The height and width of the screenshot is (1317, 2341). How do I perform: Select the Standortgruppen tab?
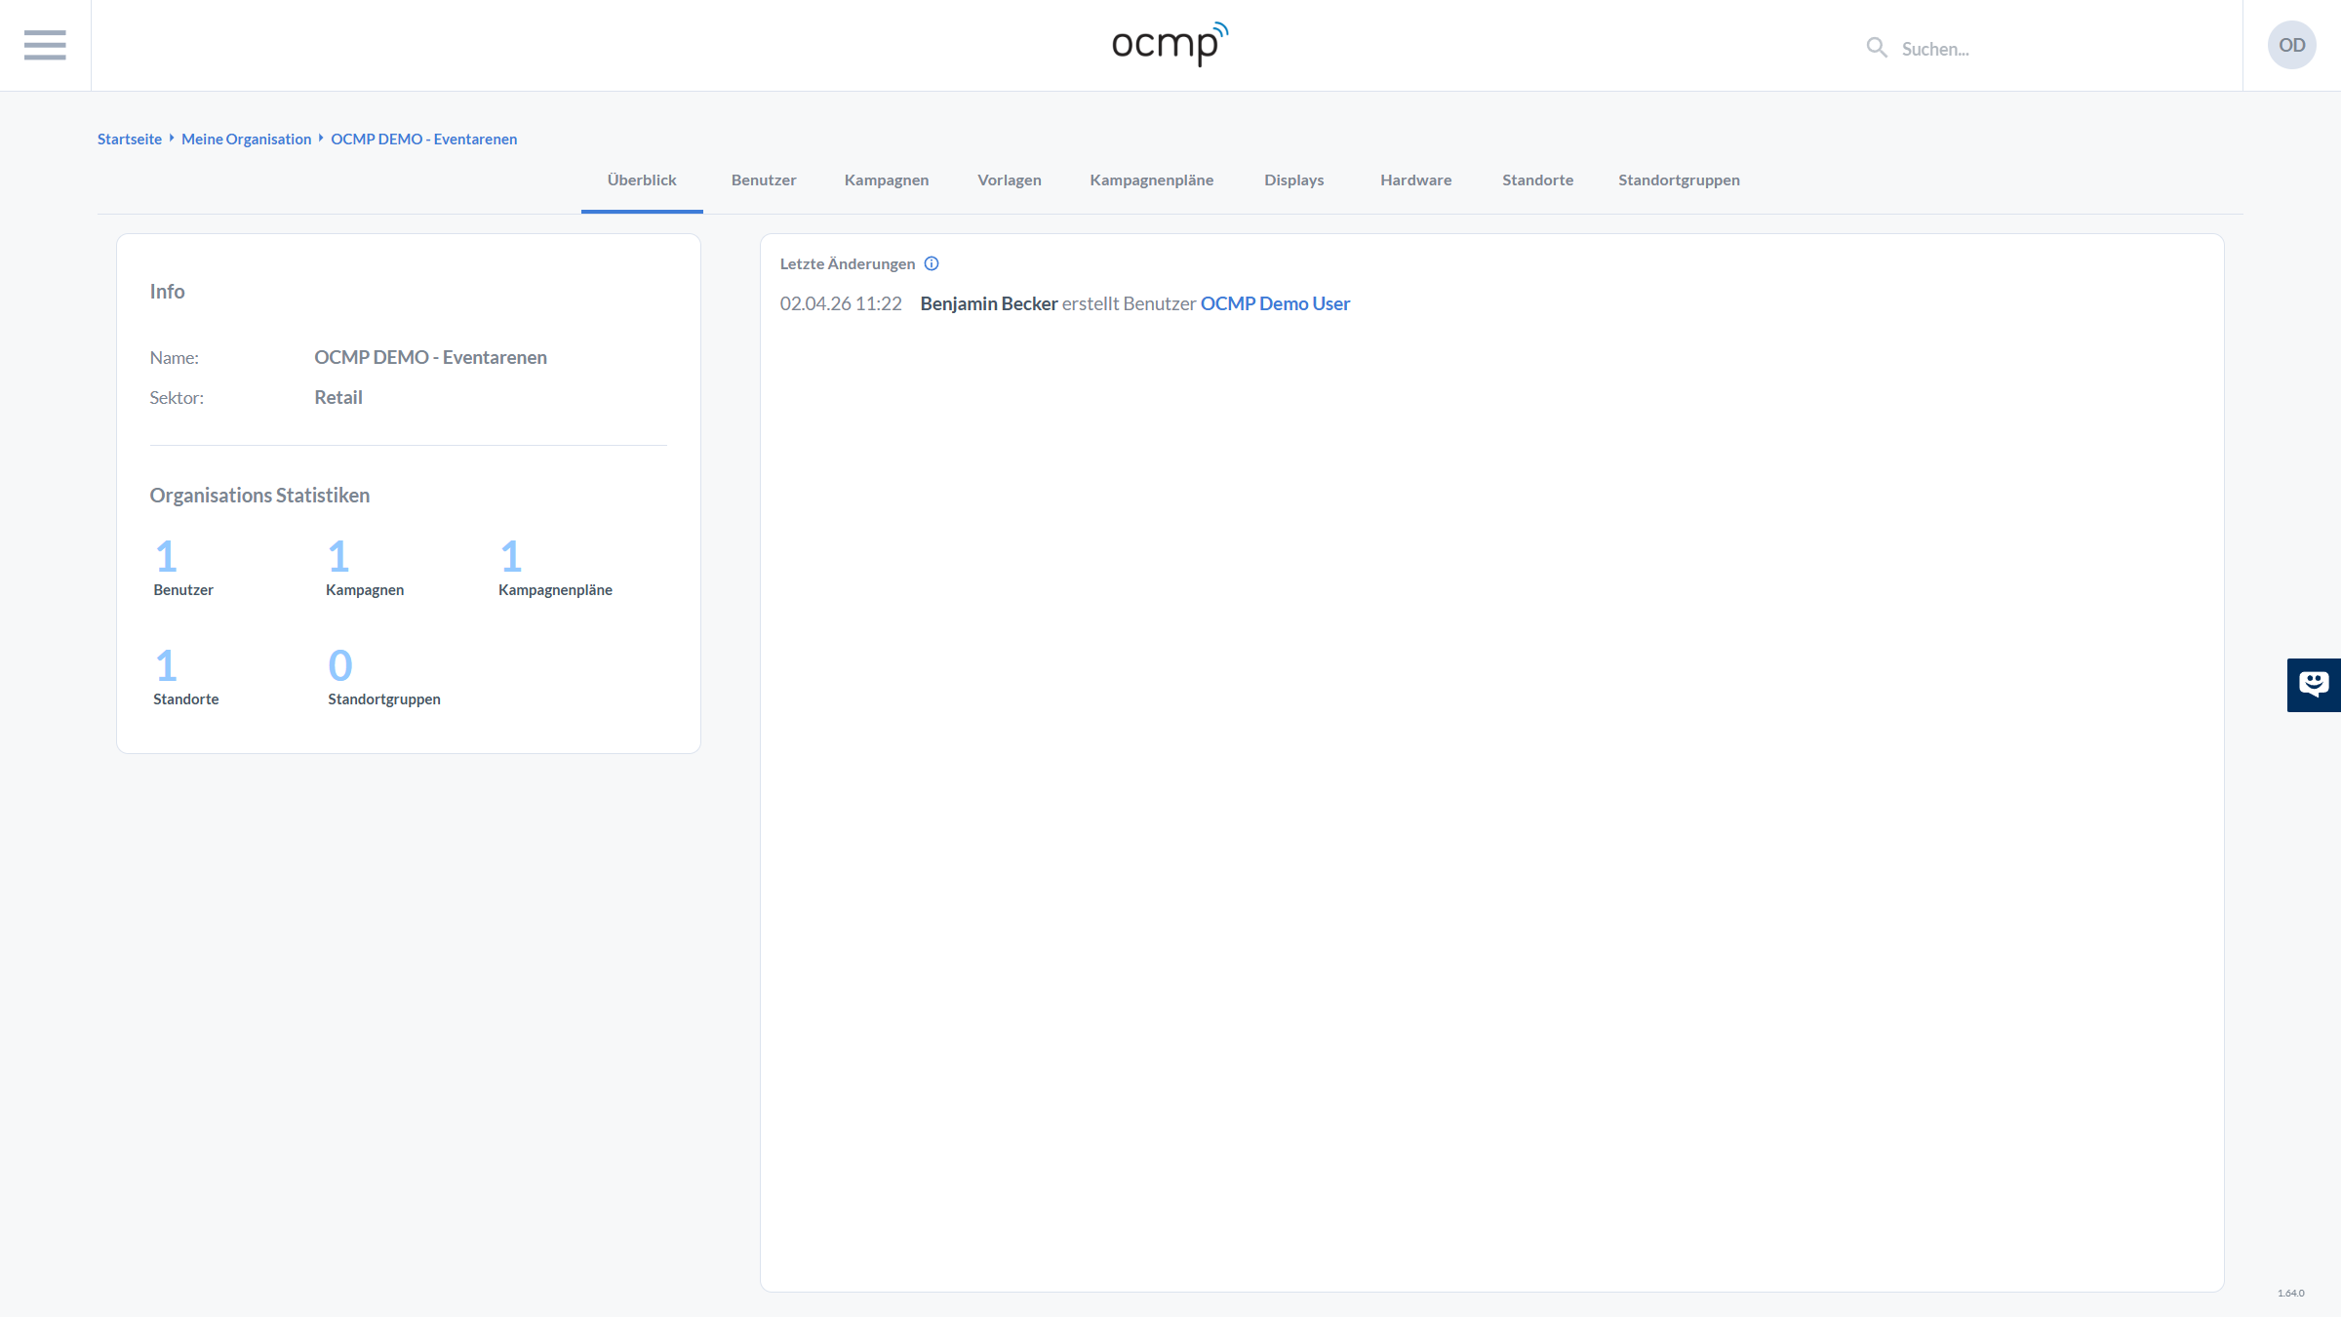point(1678,180)
